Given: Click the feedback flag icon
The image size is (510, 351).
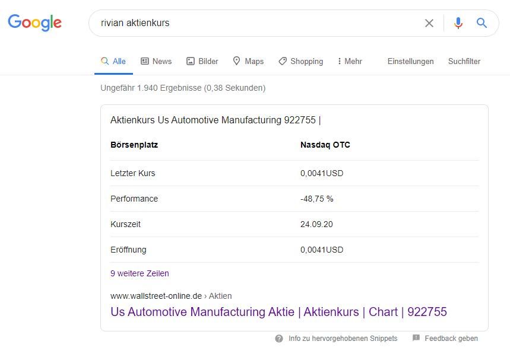Looking at the screenshot, I should [x=416, y=339].
